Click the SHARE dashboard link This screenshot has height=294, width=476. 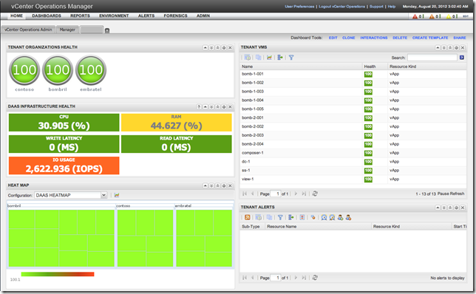(x=460, y=38)
